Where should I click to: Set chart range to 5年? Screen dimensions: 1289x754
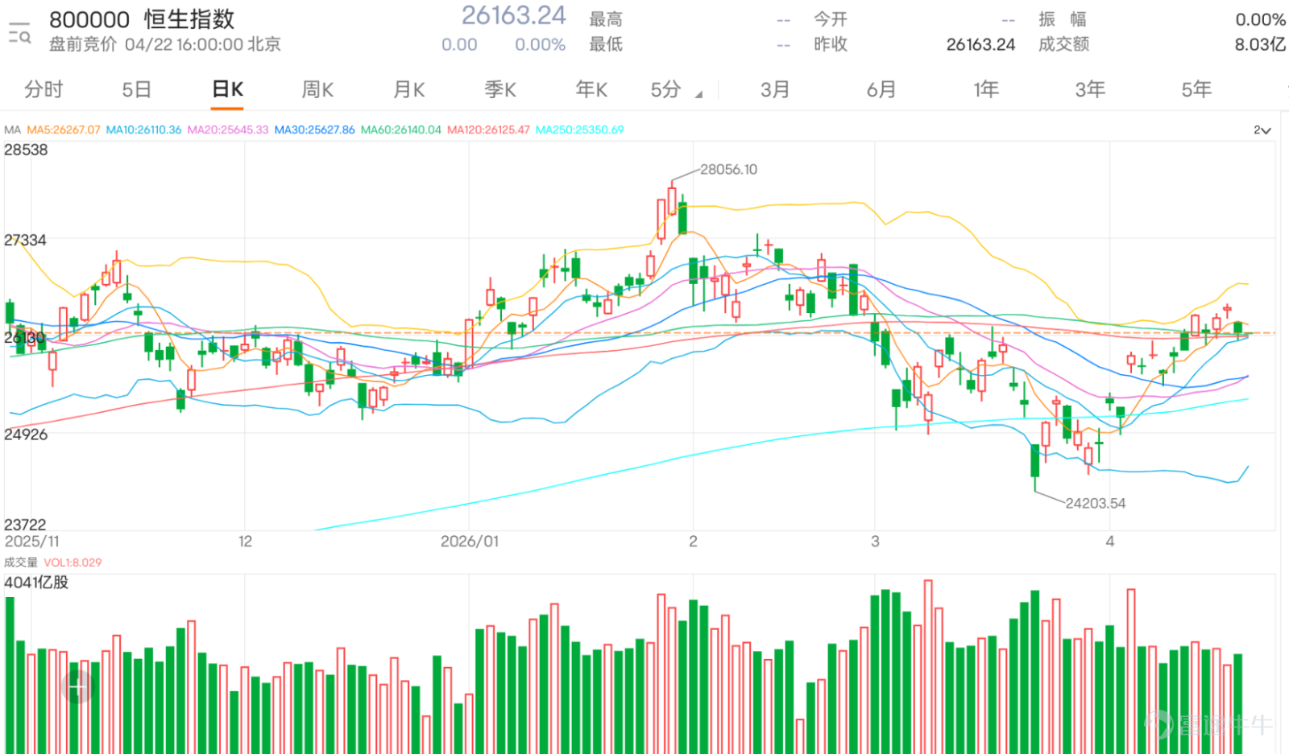coord(1196,89)
